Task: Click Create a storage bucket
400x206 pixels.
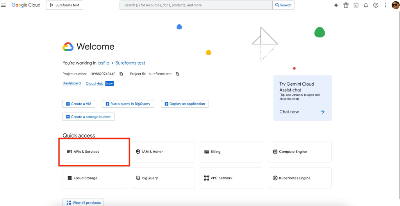Action: coord(89,116)
